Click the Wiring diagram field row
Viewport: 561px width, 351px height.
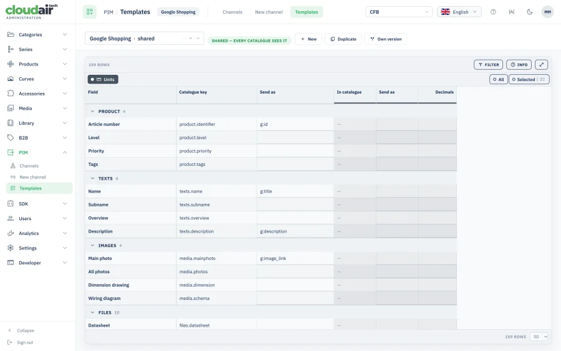click(x=131, y=299)
